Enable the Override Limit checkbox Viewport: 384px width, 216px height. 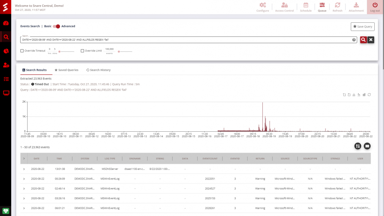click(82, 51)
